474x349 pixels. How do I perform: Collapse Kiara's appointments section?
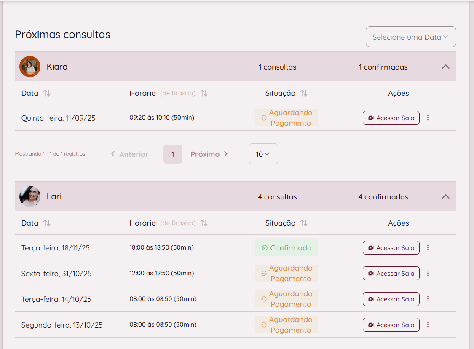[446, 67]
